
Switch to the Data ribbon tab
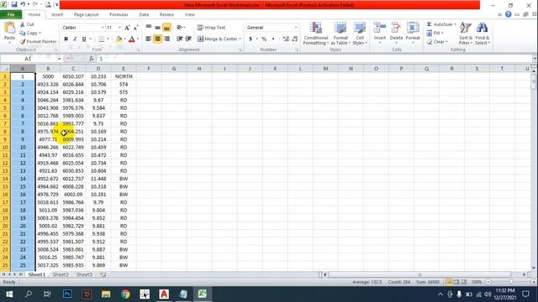tap(144, 15)
